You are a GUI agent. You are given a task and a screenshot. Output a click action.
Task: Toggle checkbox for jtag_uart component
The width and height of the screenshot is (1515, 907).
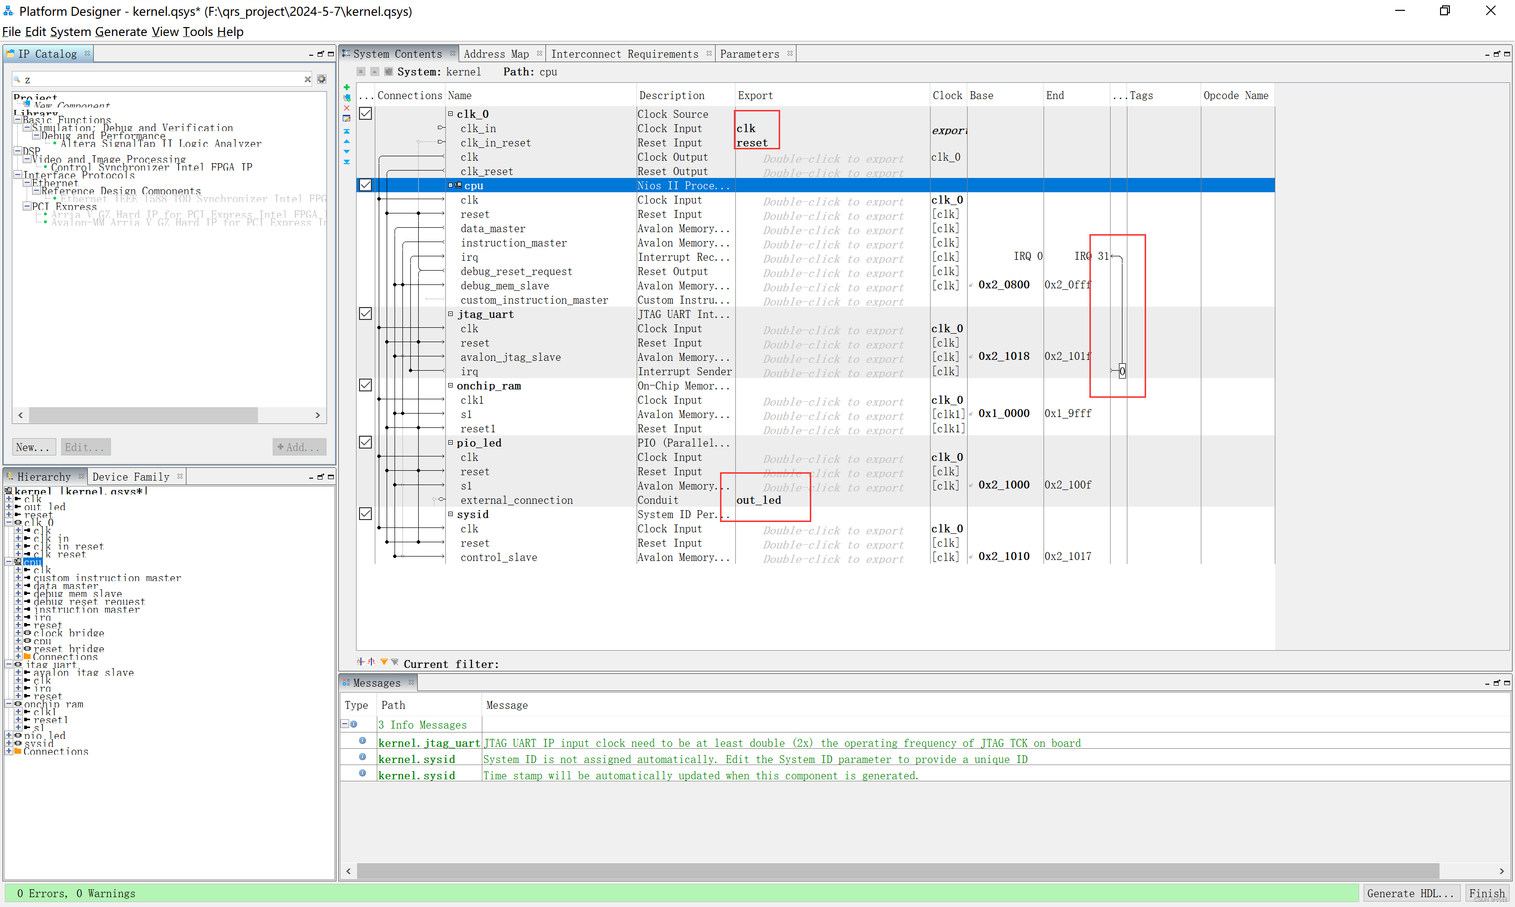tap(365, 314)
